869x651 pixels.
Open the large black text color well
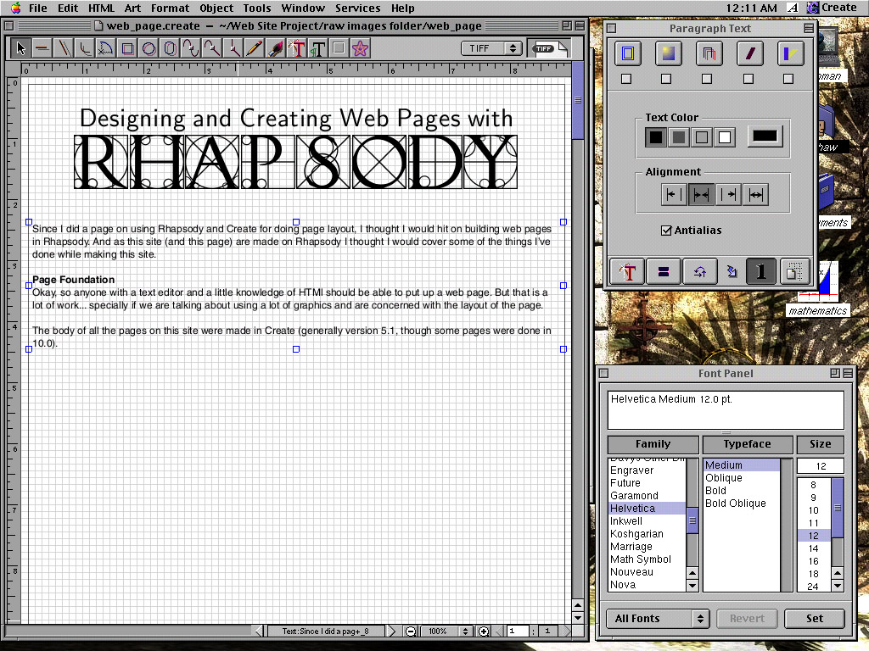tap(765, 136)
